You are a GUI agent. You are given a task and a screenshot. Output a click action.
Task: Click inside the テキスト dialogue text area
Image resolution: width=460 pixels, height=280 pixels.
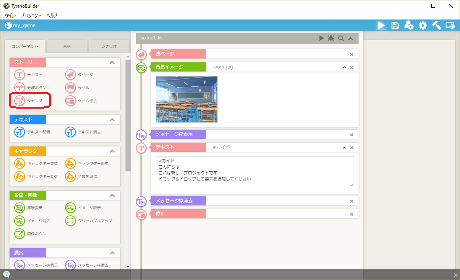click(254, 171)
